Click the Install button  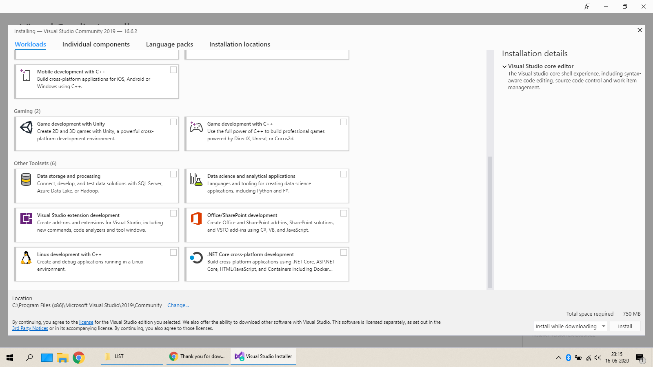[x=625, y=326]
